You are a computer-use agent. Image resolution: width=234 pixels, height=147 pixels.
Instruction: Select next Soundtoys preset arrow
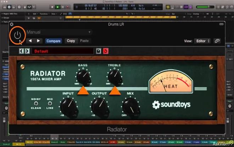pyautogui.click(x=27, y=51)
